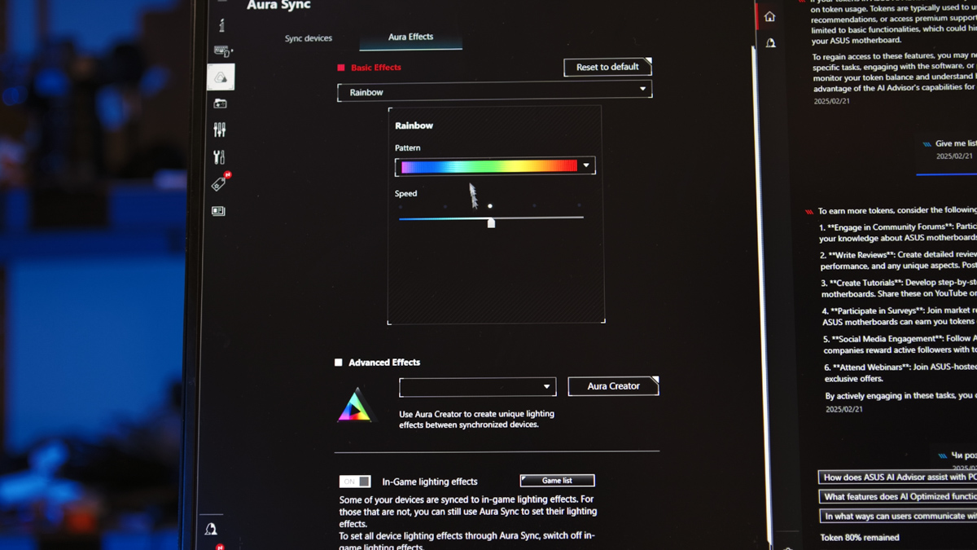The image size is (977, 550).
Task: Open the game library folder icon
Action: (x=220, y=103)
